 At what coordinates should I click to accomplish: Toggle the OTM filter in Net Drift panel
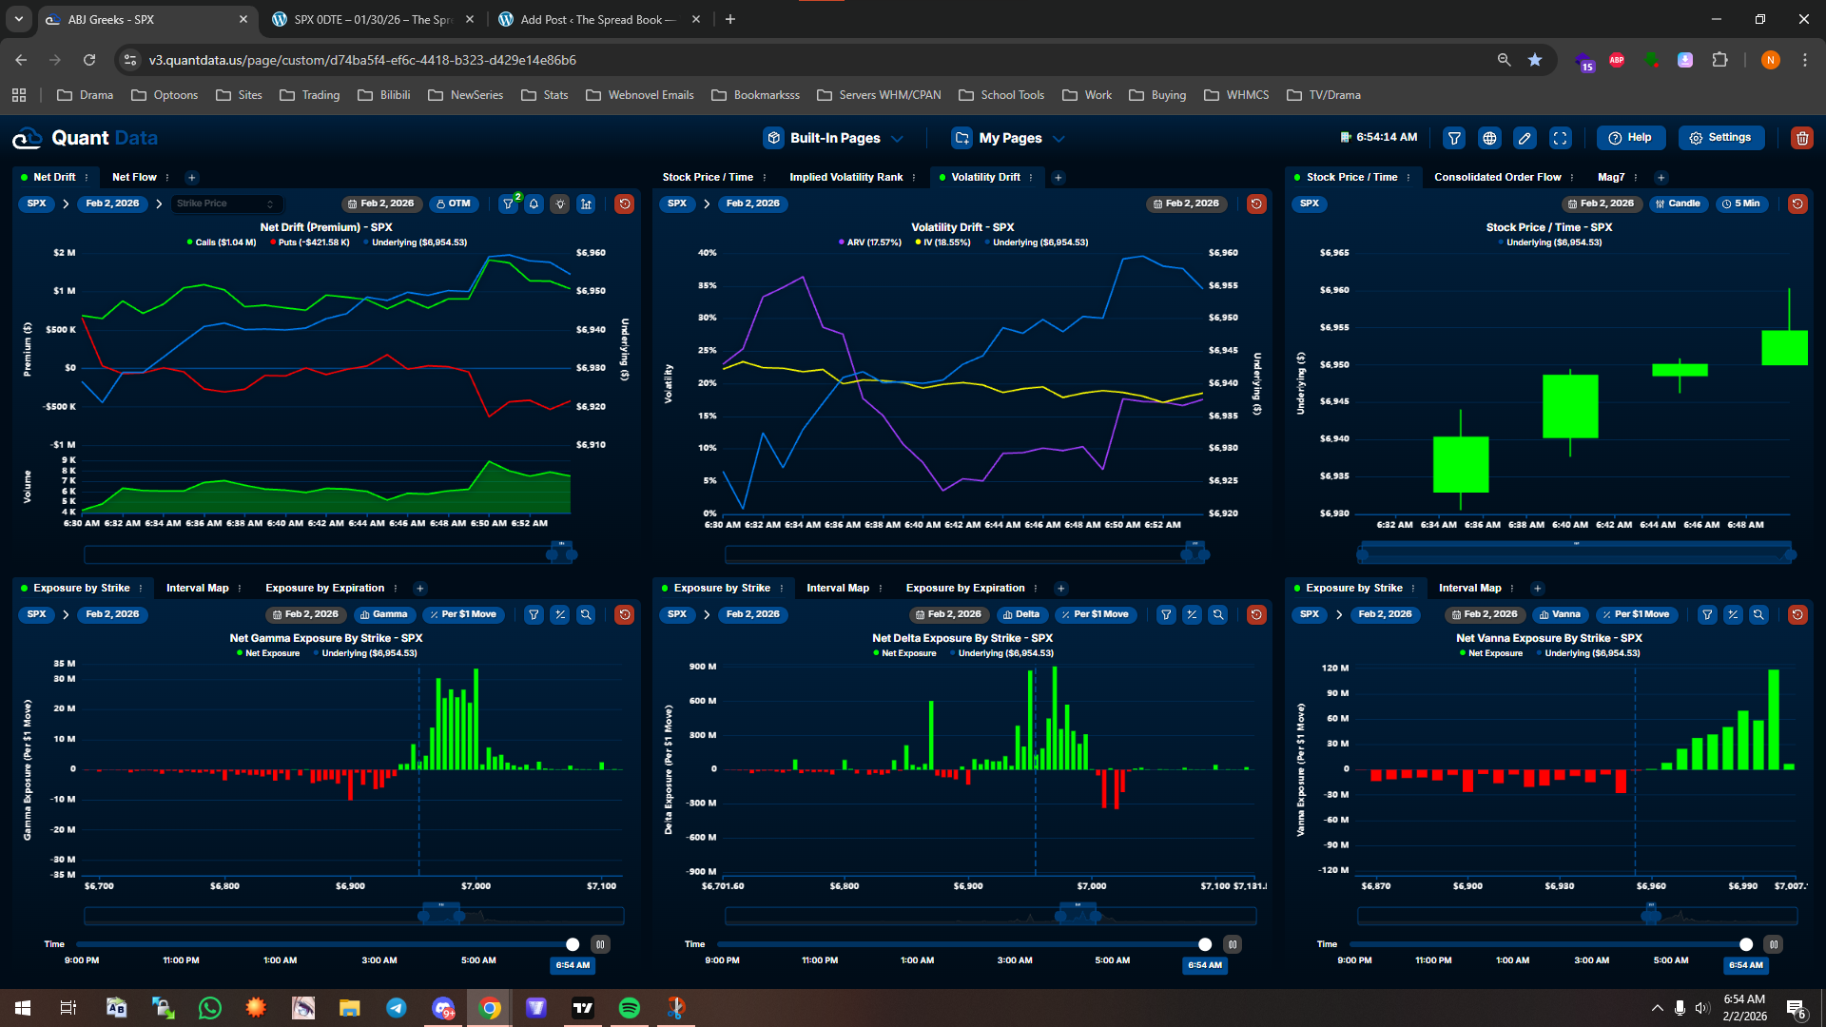454,203
